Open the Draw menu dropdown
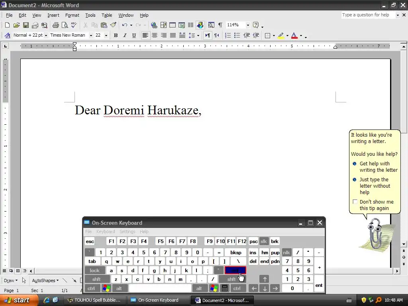 point(11,280)
